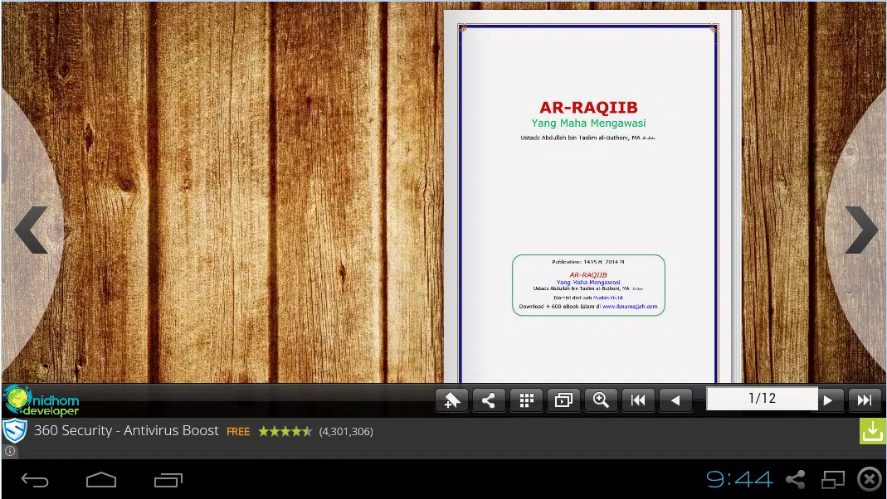Screen dimensions: 887x499
Task: Click the ad star rating
Action: pos(285,432)
